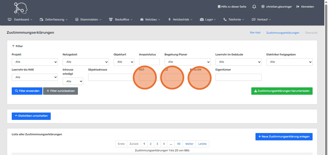328x155 pixels.
Task: Open the Stammdaten menu
Action: [88, 20]
